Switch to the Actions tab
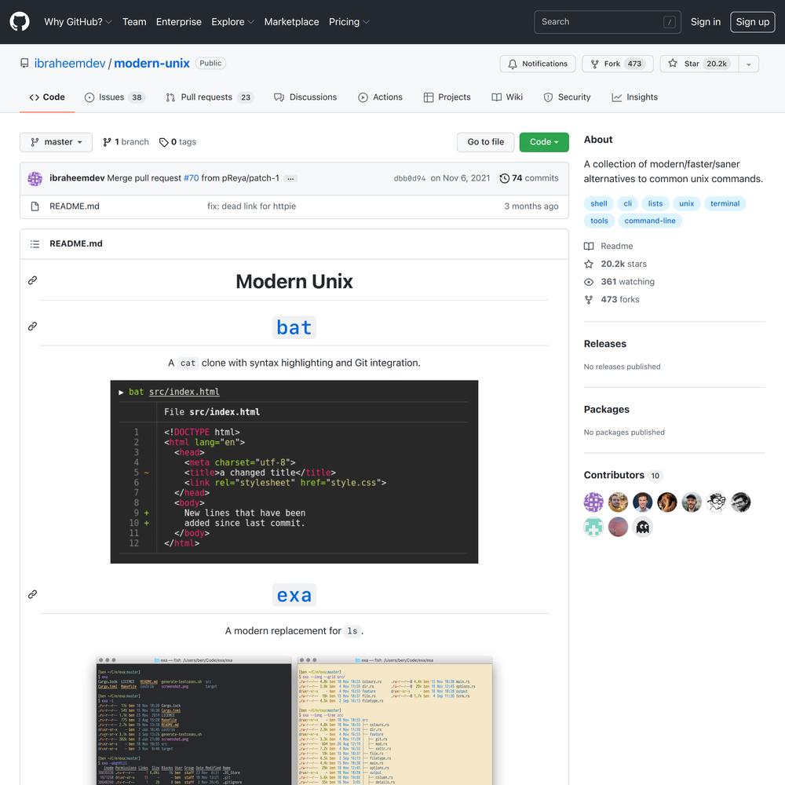The width and height of the screenshot is (785, 785). pyautogui.click(x=381, y=97)
